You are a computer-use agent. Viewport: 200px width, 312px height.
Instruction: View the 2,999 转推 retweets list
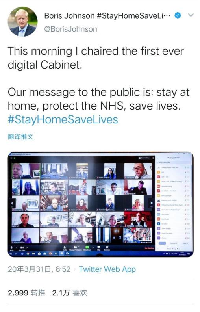coord(26,293)
